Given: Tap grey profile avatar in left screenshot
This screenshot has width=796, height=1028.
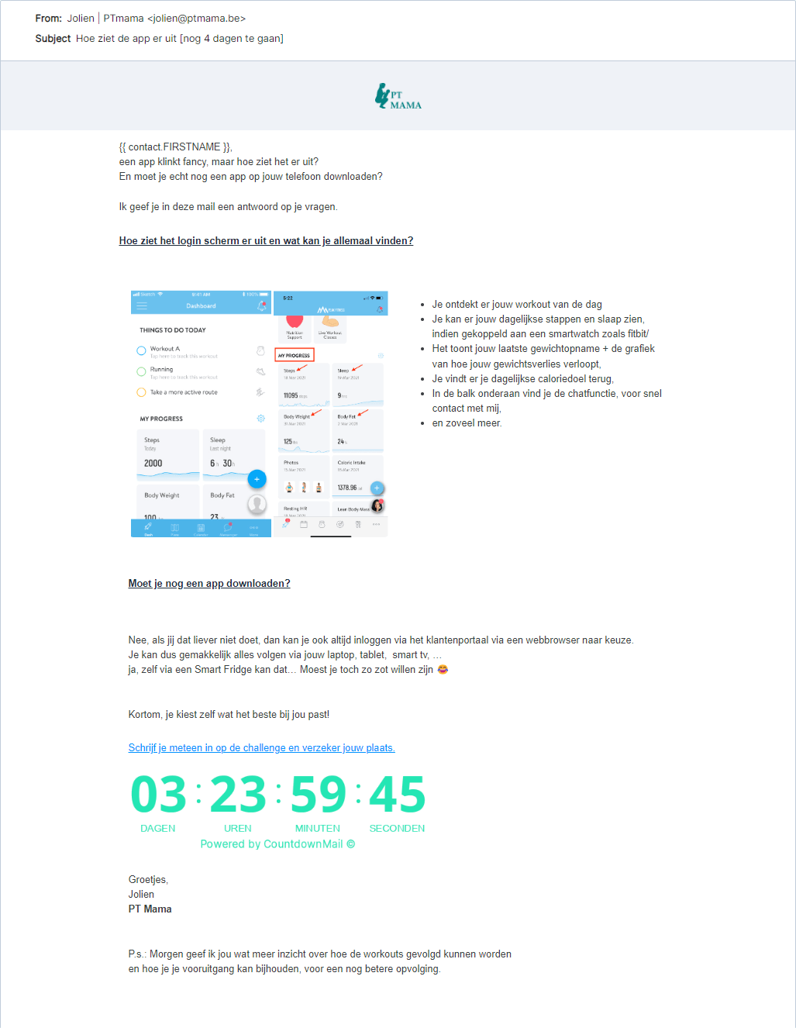Looking at the screenshot, I should tap(257, 505).
